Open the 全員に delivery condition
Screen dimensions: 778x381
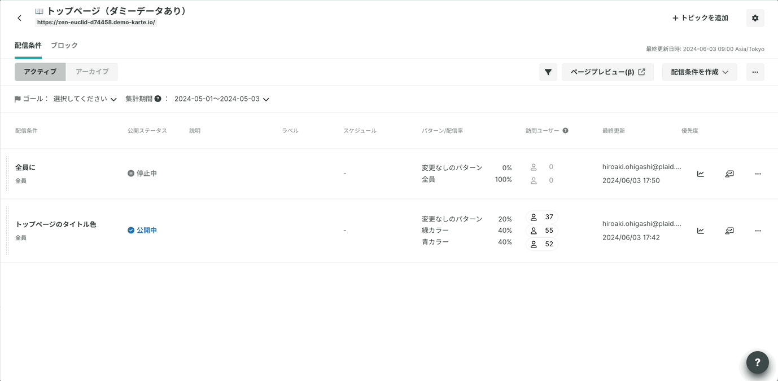pyautogui.click(x=25, y=167)
